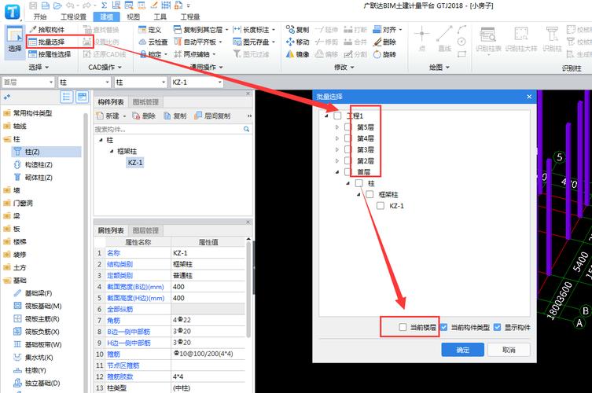The width and height of the screenshot is (592, 393).
Task: Check the 第5层 checkbox
Action: tap(348, 127)
